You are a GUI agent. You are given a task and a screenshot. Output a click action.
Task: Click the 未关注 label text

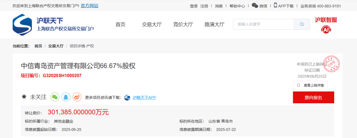(38, 97)
